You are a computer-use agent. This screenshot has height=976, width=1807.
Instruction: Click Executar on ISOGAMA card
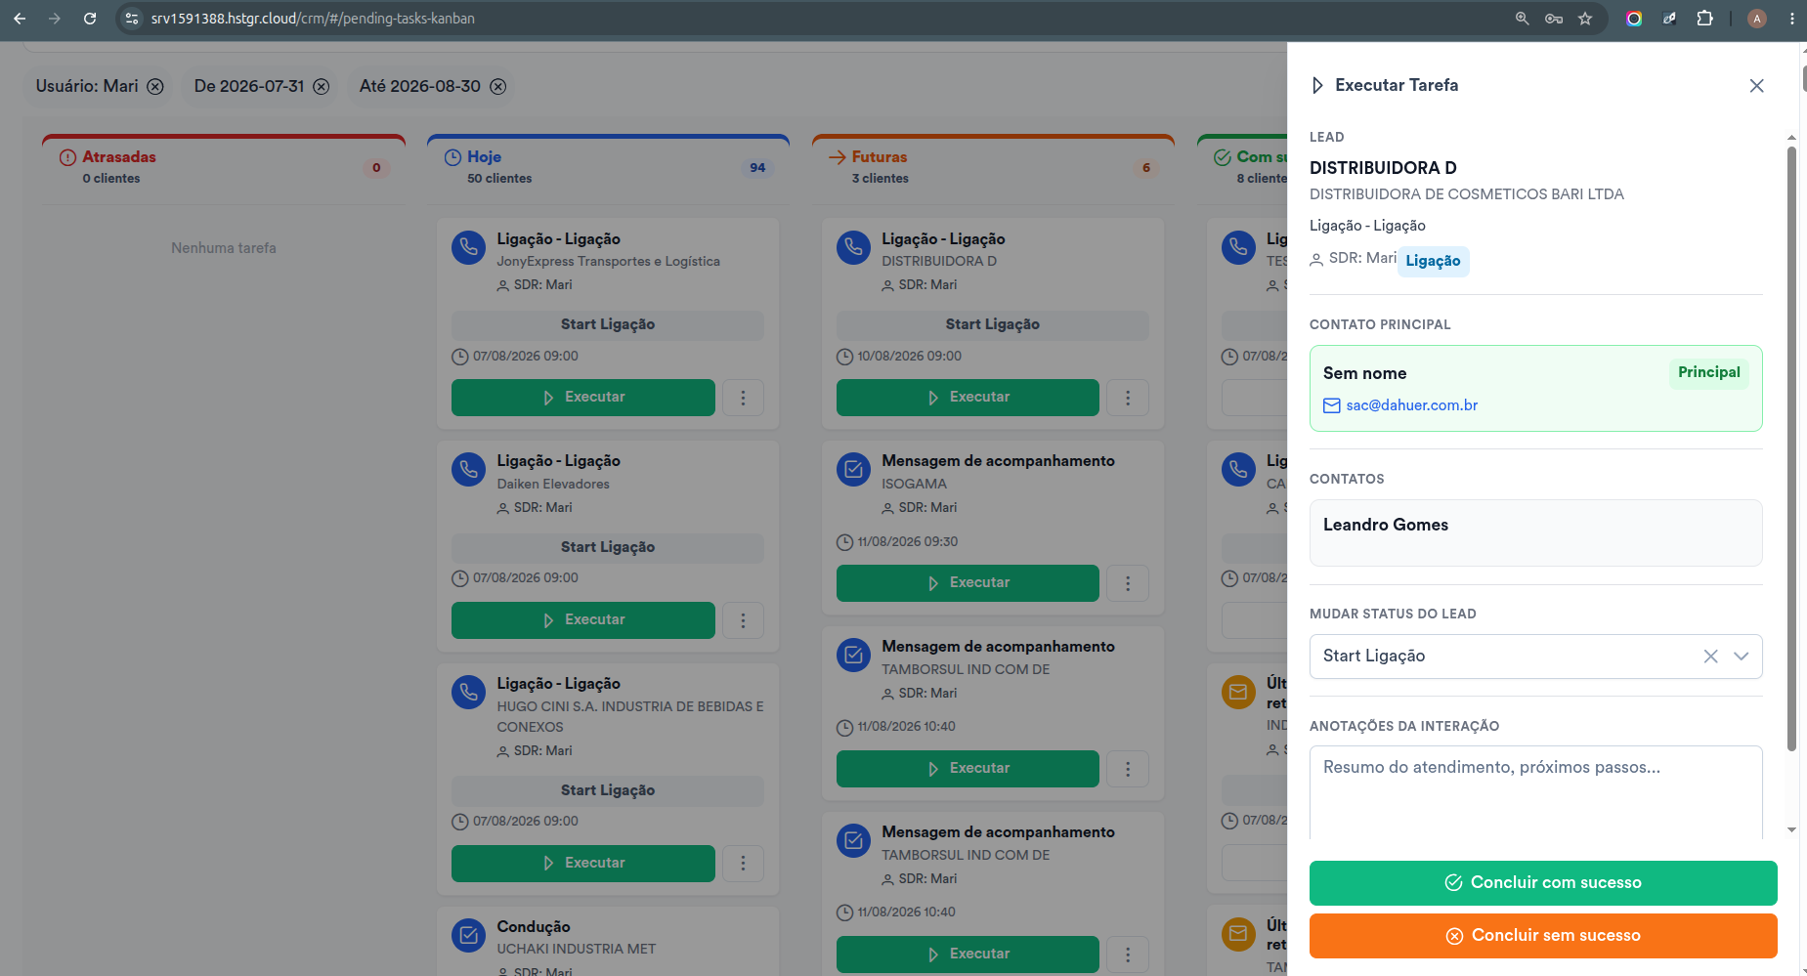pos(968,583)
